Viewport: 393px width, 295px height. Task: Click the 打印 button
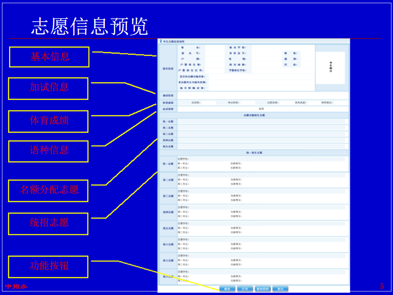(245, 289)
